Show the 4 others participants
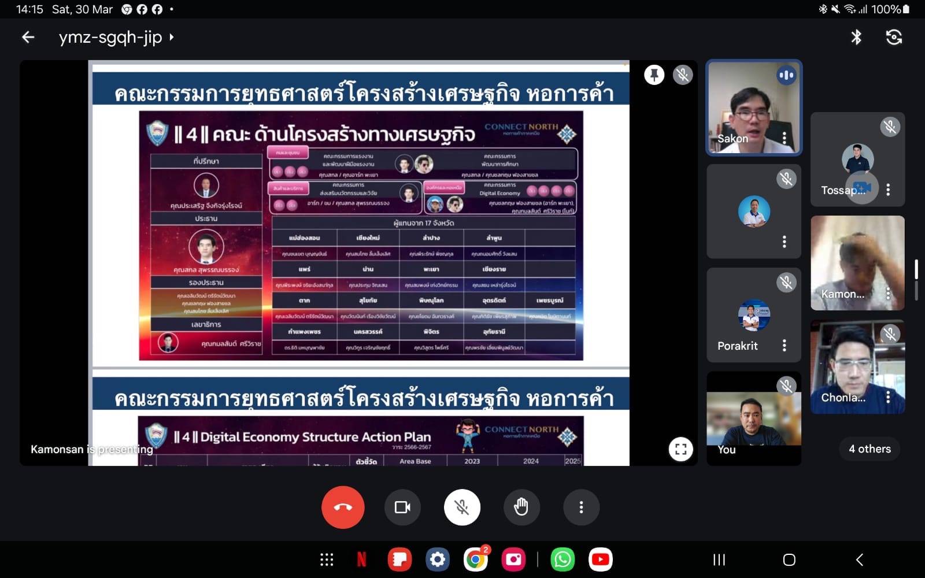 pos(869,449)
